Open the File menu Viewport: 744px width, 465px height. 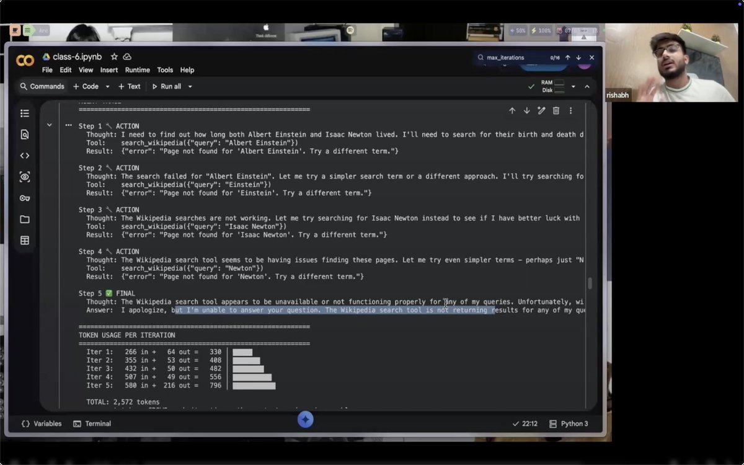pyautogui.click(x=47, y=70)
